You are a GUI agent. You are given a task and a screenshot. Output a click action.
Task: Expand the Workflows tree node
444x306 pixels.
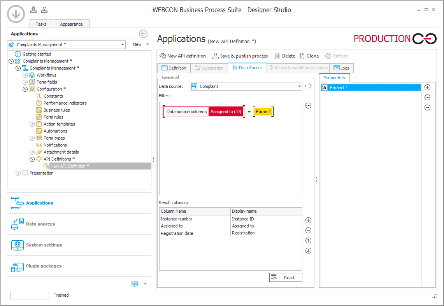[x=25, y=75]
